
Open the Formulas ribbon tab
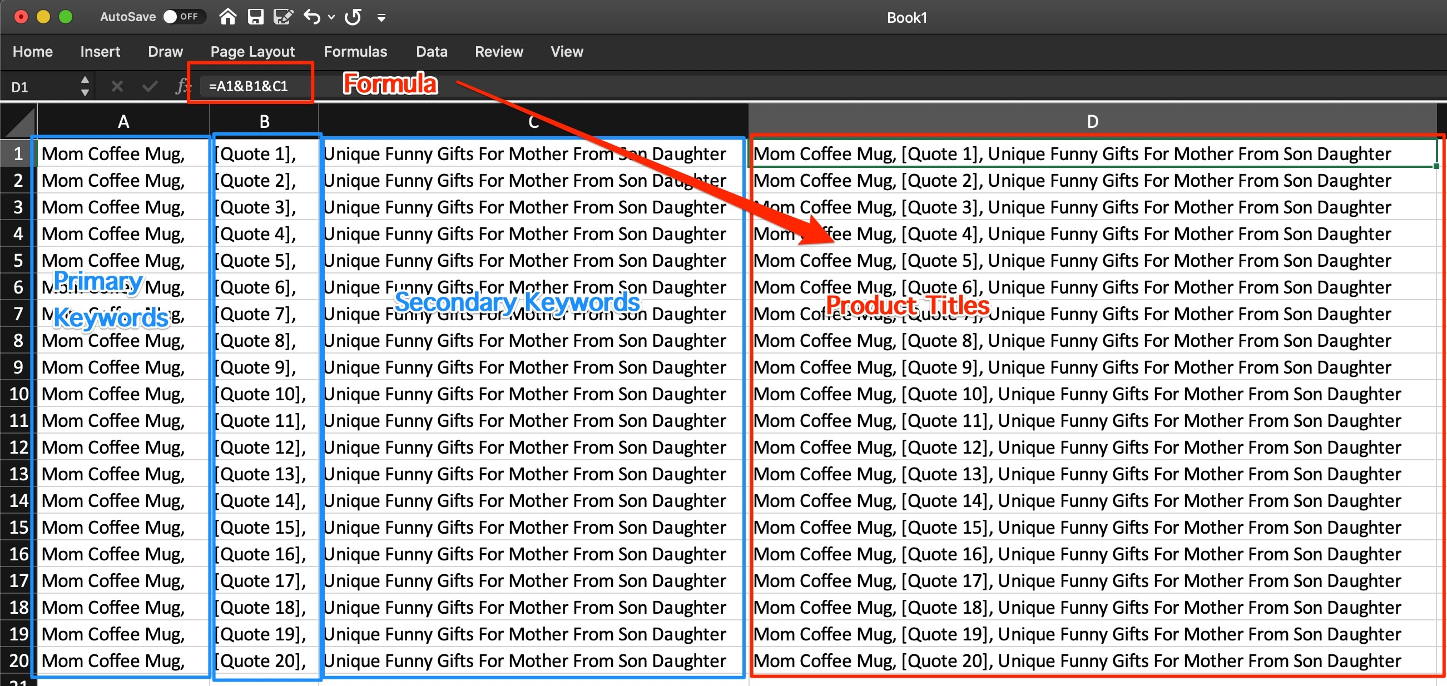(x=355, y=52)
